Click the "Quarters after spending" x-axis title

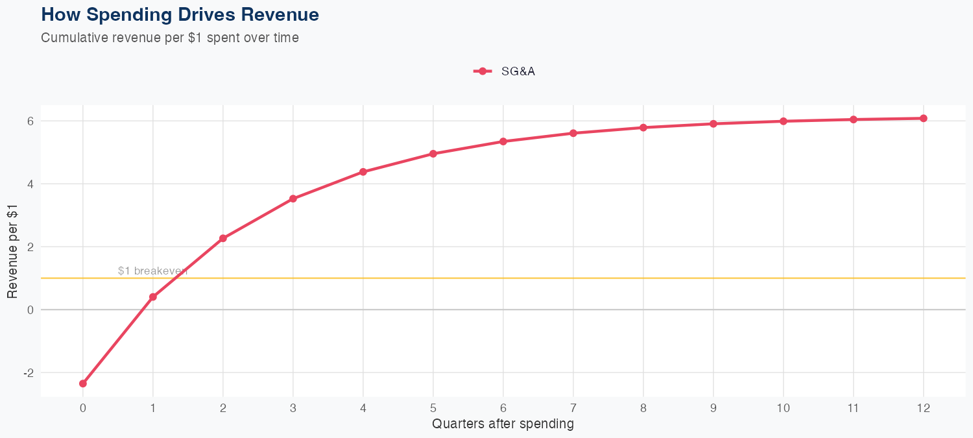tap(503, 424)
